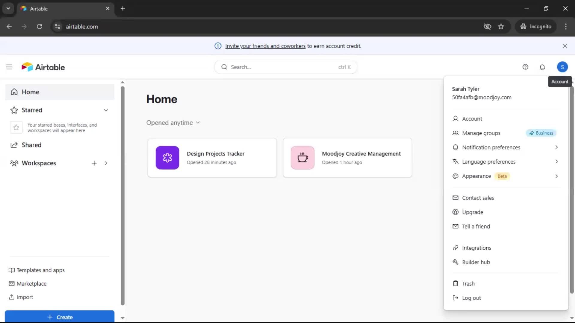Add a new workspace with plus icon

coord(94,163)
